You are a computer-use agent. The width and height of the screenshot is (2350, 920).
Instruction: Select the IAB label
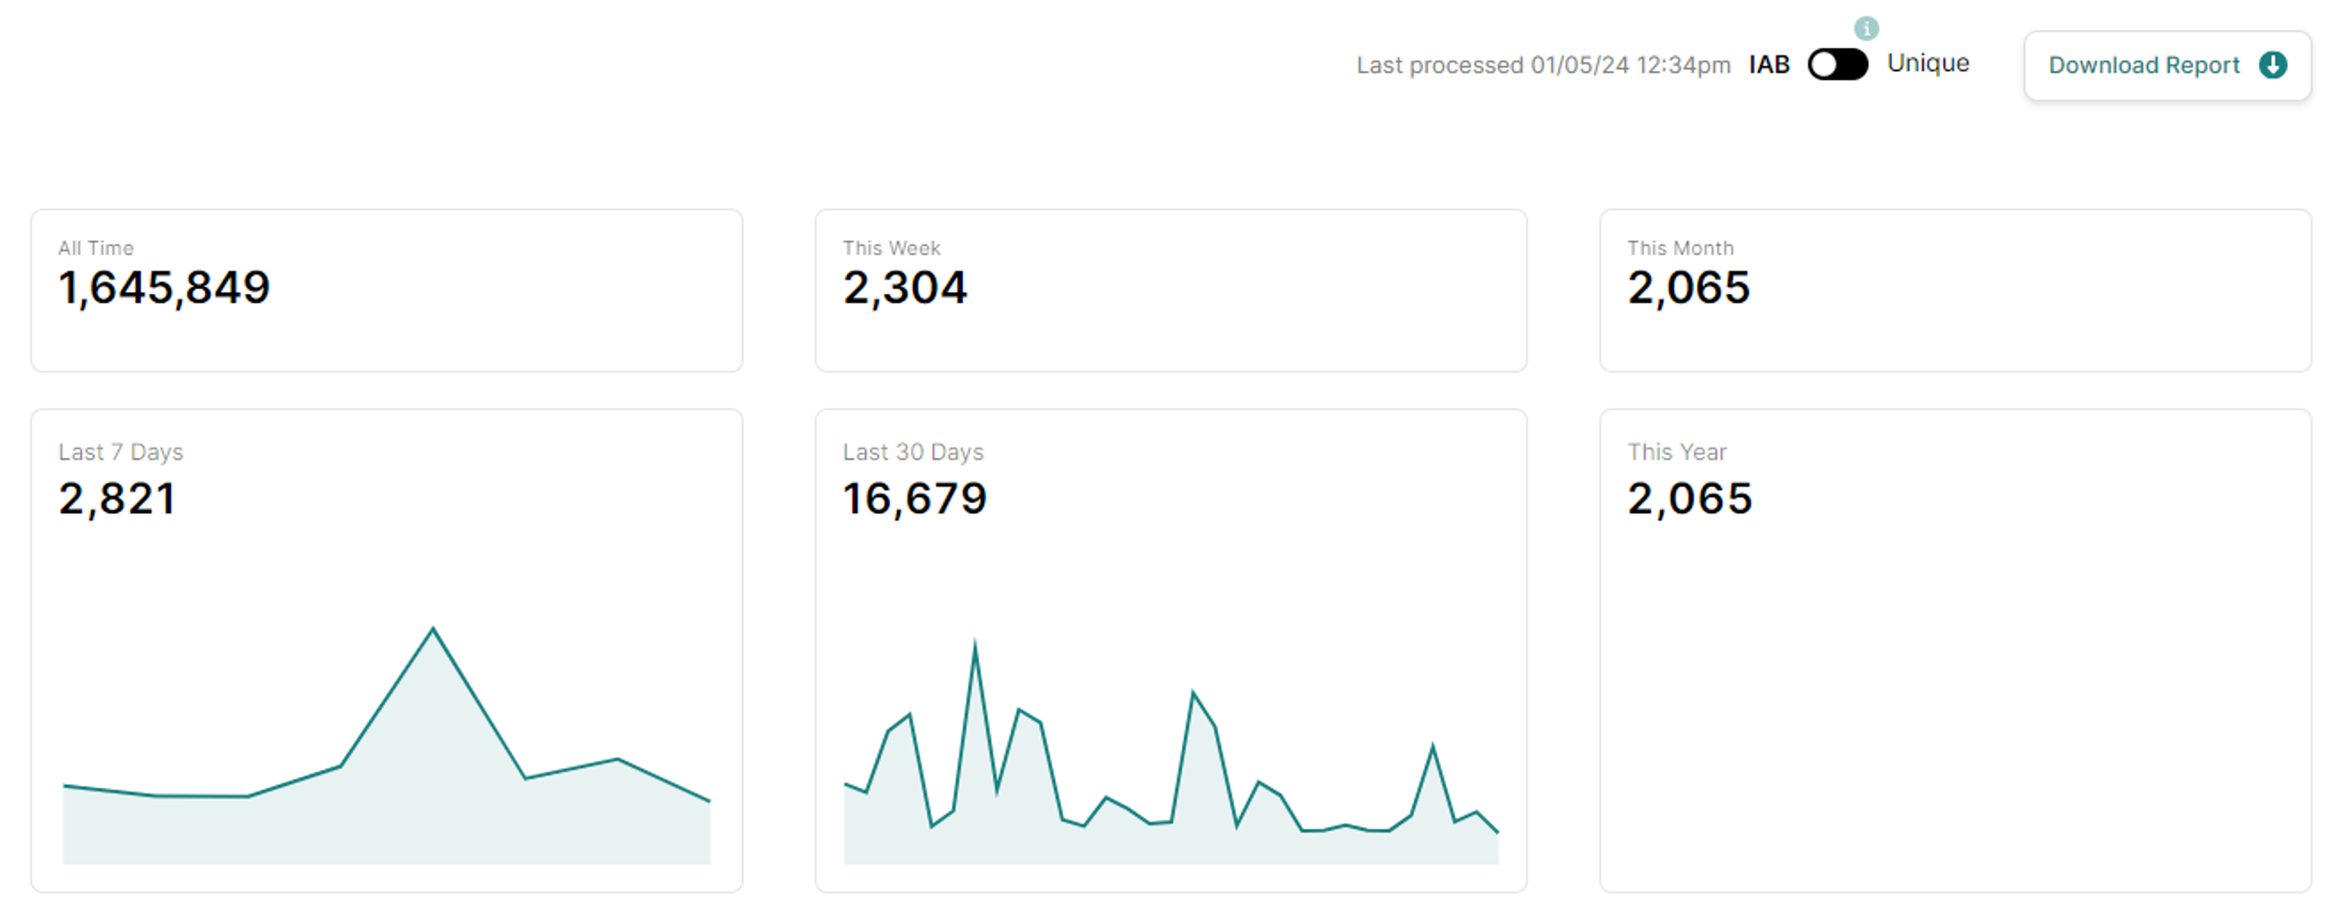[x=1769, y=65]
